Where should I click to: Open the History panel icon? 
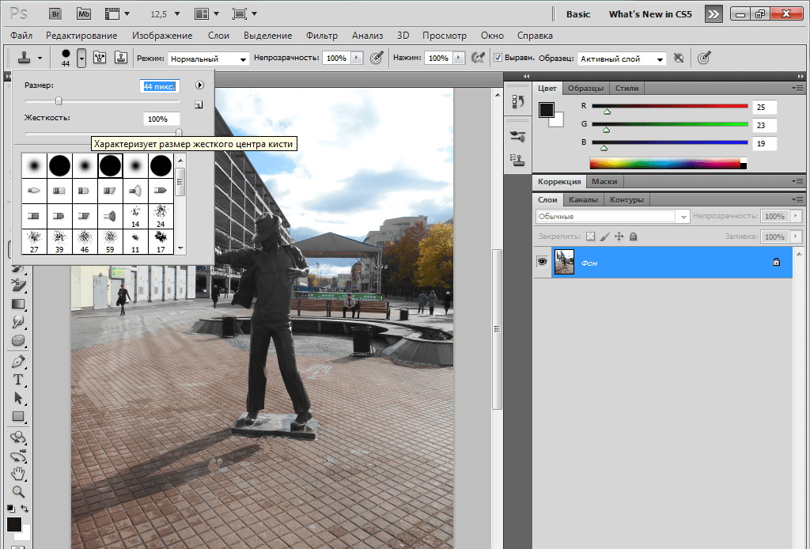pos(518,101)
